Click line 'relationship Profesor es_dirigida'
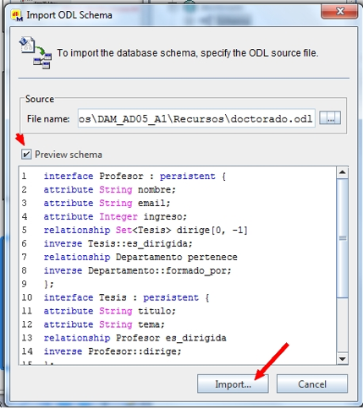The height and width of the screenshot is (408, 363). coord(135,338)
